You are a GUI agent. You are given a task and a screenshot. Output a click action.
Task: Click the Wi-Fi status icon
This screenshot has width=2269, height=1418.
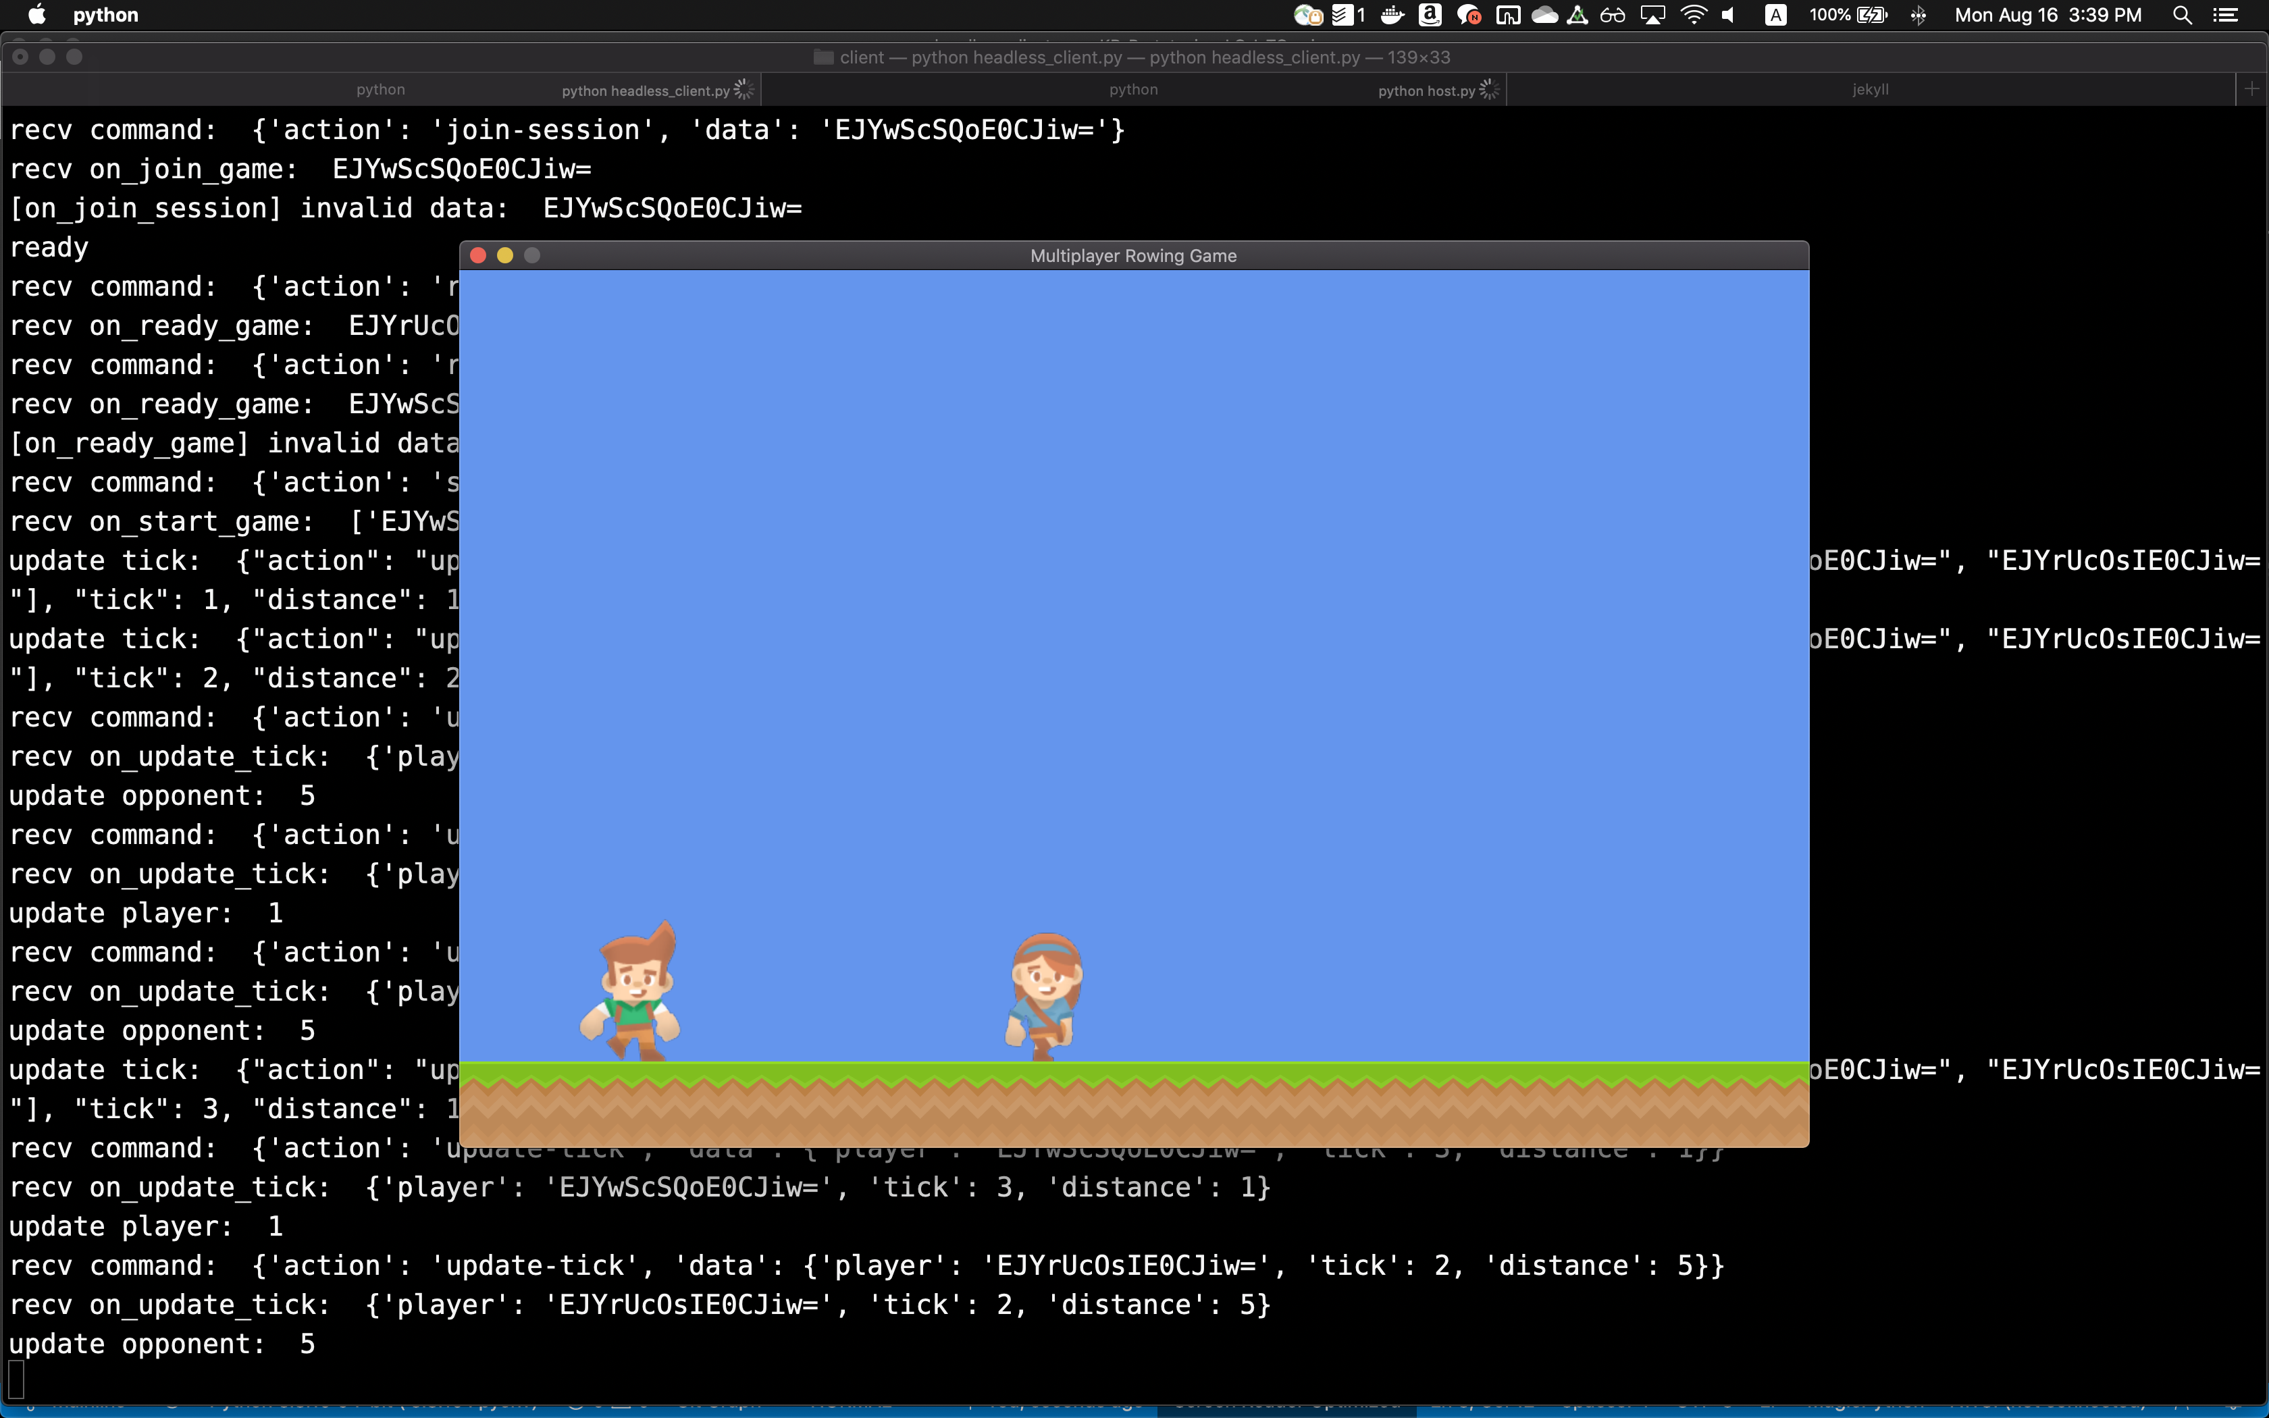pos(1694,15)
